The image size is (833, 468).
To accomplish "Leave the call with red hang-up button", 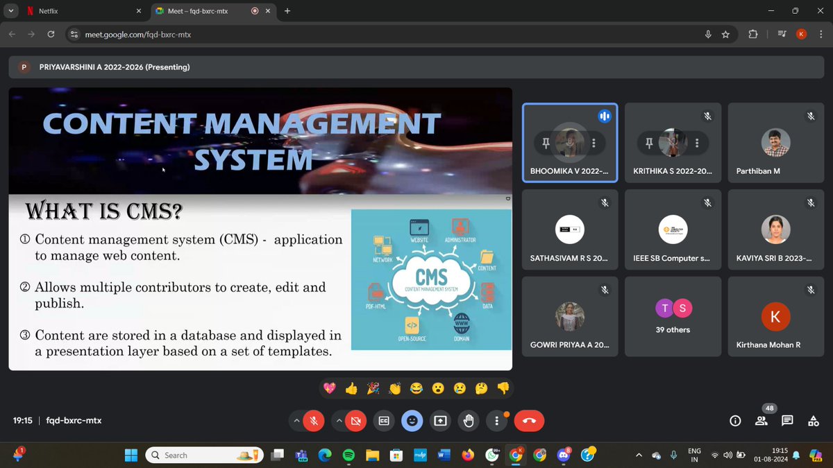I will coord(529,420).
